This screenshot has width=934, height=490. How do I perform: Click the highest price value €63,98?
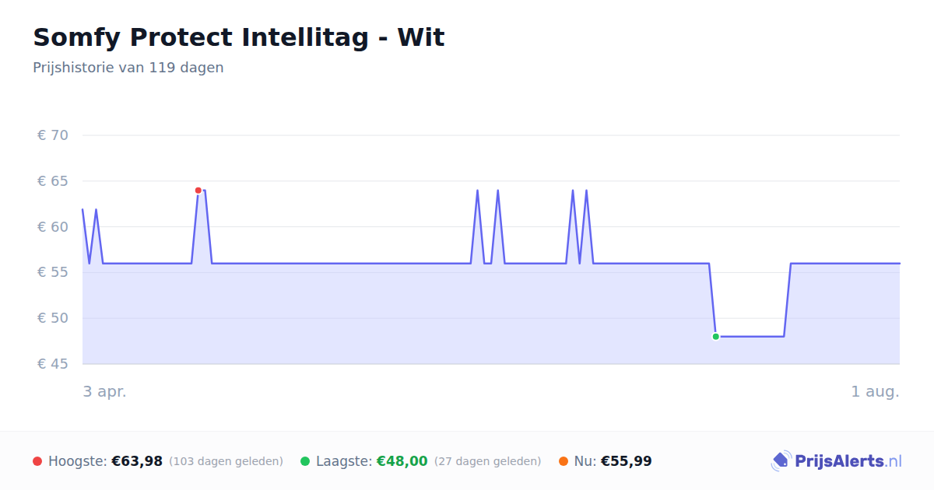(137, 461)
